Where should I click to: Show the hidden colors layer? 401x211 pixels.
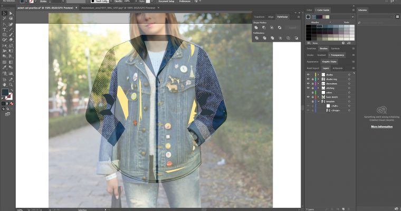tap(308, 93)
